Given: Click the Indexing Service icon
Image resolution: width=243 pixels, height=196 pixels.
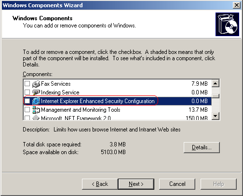Looking at the screenshot, I should point(36,92).
